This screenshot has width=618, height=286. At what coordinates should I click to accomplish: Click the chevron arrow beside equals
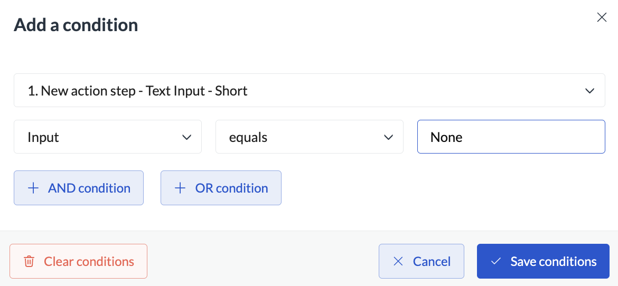(388, 137)
